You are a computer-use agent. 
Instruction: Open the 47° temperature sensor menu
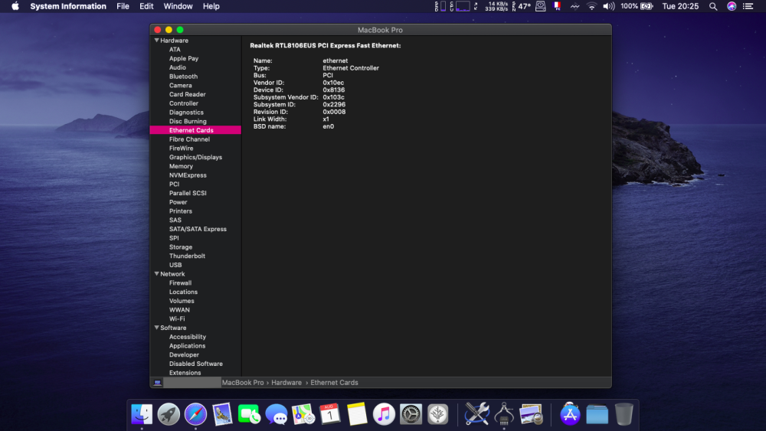coord(521,6)
